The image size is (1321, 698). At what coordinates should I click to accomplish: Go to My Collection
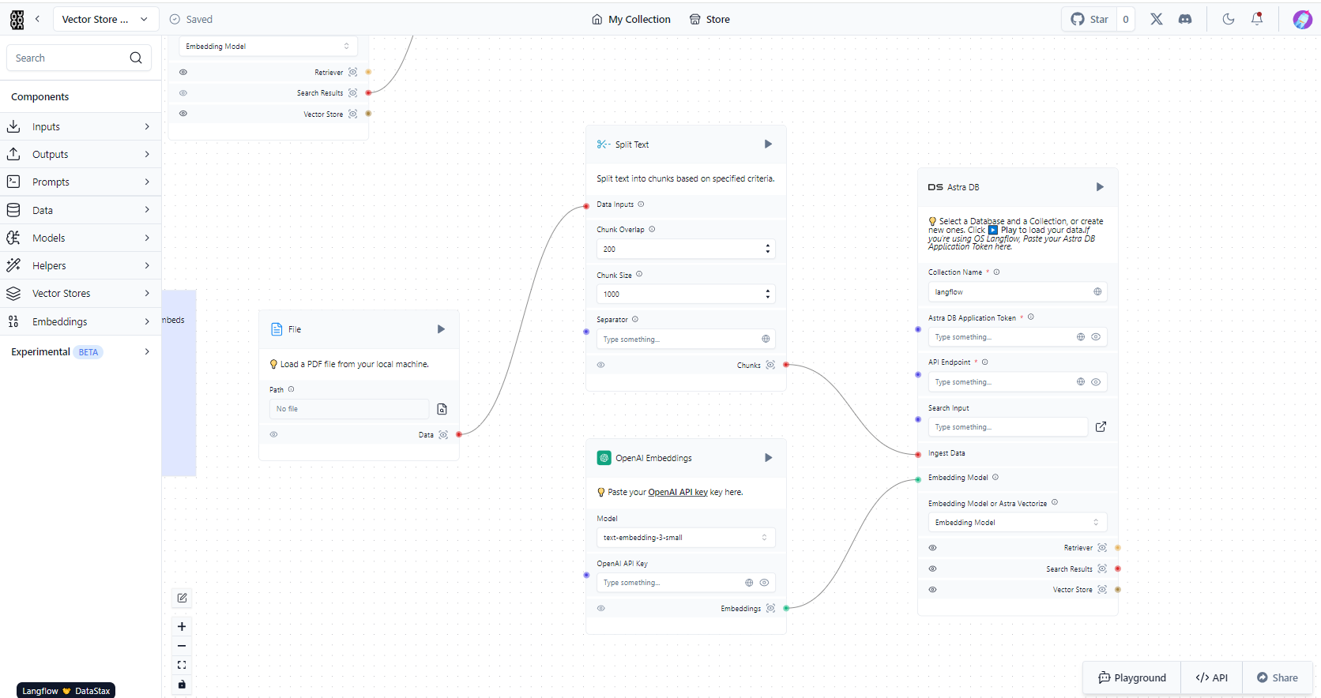click(631, 19)
